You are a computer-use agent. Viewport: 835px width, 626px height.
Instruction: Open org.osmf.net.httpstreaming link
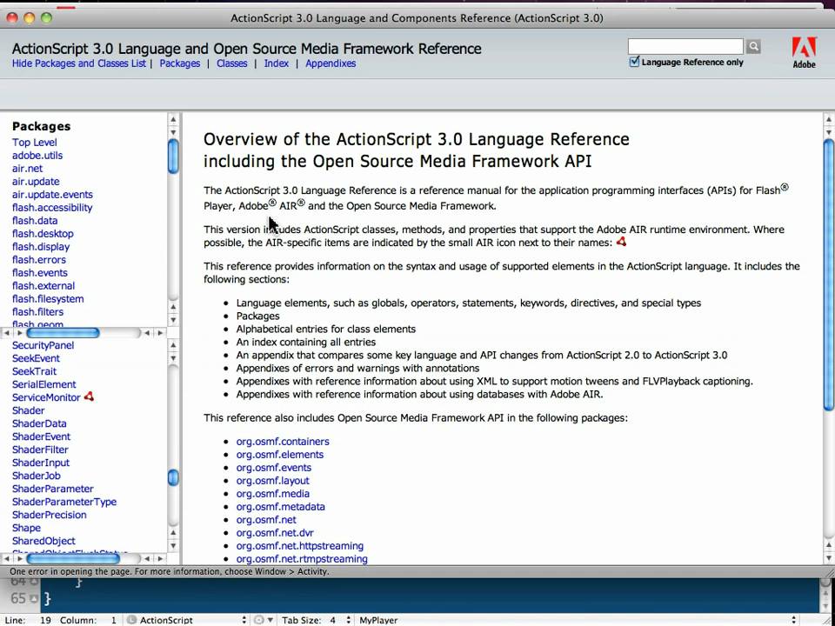(x=300, y=546)
